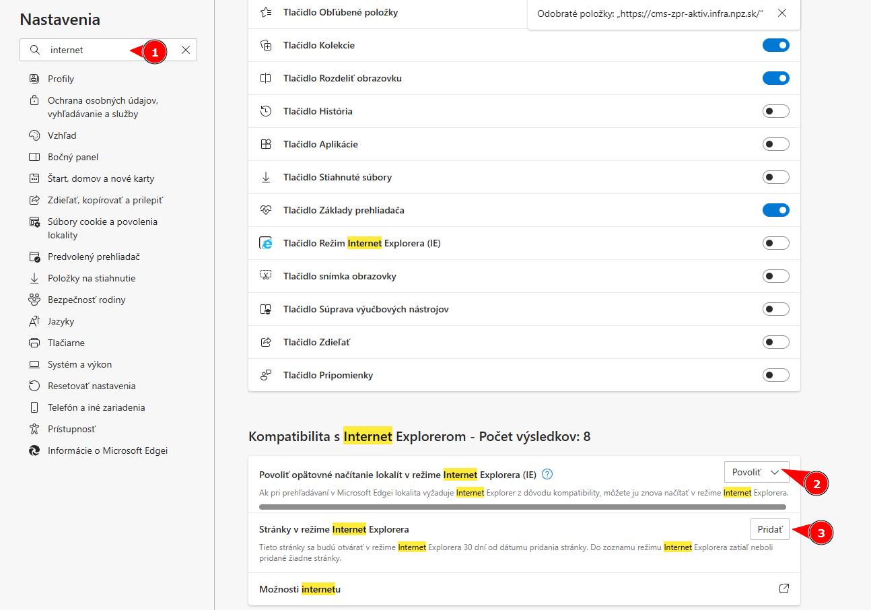Click the Tlačidlo snímka obrazovky screenshot icon
The height and width of the screenshot is (610, 871).
(266, 276)
